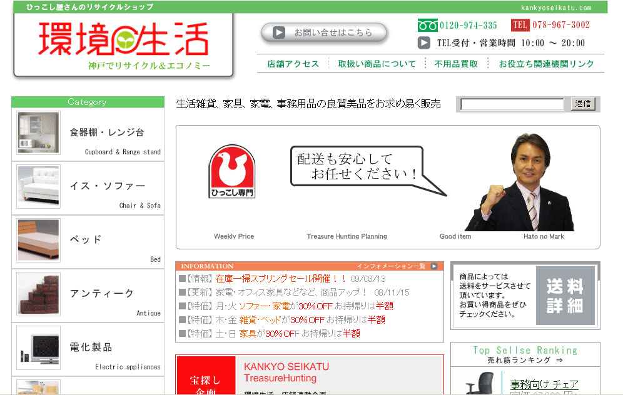
Task: Open the 電化製品 category link
Action: coord(91,347)
